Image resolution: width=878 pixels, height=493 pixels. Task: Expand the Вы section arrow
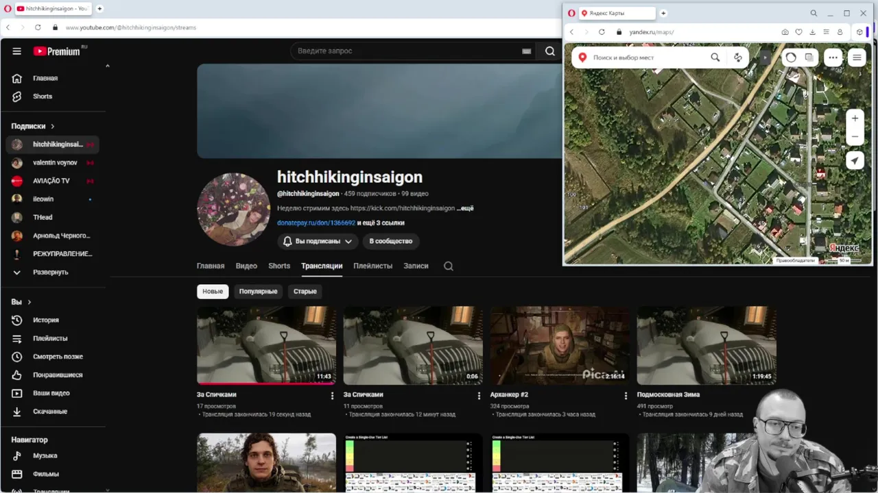click(29, 302)
